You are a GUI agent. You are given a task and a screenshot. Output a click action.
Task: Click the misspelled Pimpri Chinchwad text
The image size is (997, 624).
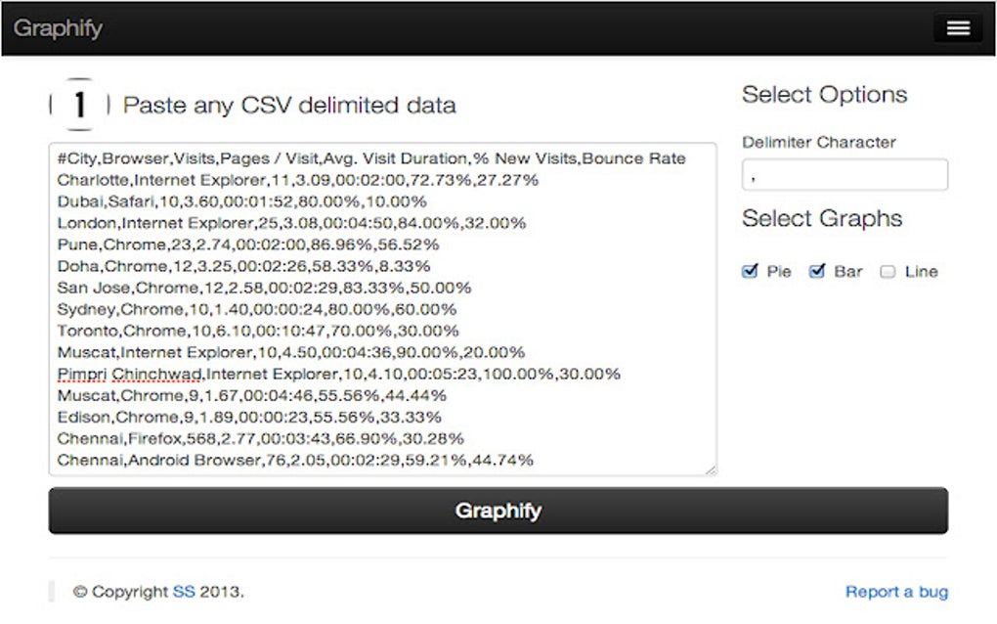pos(130,374)
